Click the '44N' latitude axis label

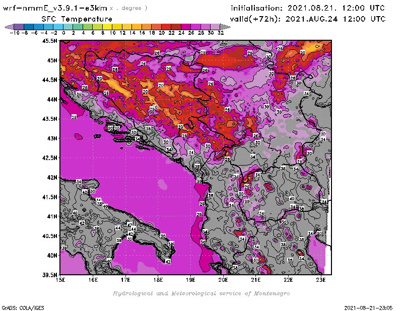[52, 99]
